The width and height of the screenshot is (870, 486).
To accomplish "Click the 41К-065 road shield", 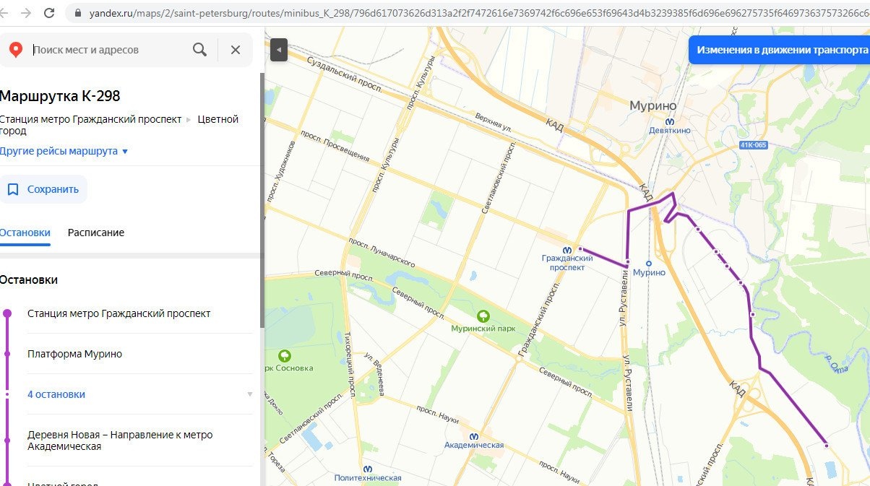I will (753, 145).
